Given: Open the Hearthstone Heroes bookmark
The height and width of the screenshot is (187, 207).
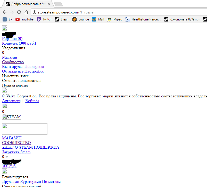Looking at the screenshot, I should [x=143, y=19].
